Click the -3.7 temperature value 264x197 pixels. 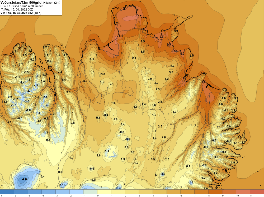coord(128,139)
